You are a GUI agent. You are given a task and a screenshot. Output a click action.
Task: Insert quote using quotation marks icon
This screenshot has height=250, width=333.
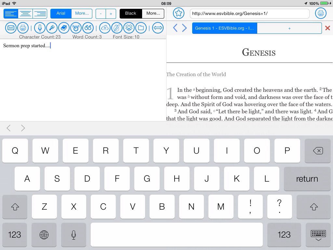(88, 28)
